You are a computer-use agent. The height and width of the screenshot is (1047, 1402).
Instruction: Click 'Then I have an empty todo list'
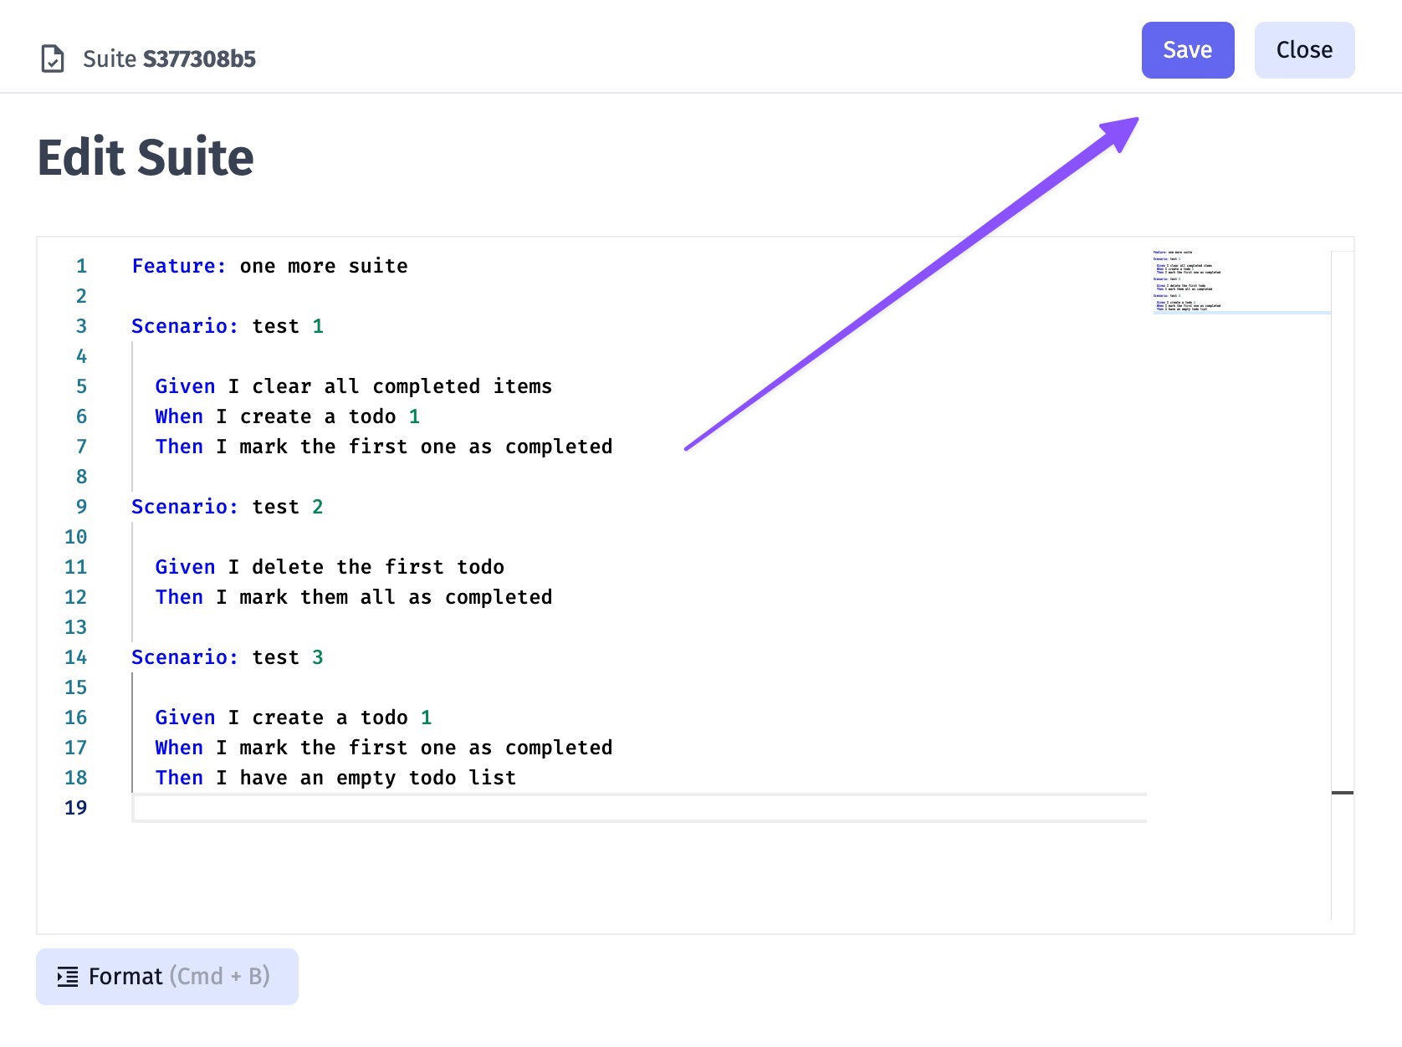(335, 778)
